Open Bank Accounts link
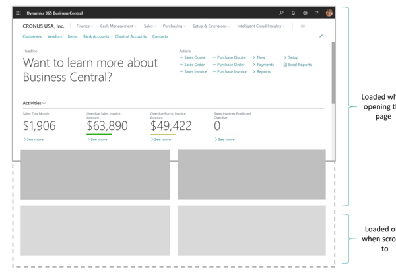The height and width of the screenshot is (277, 396). point(96,36)
